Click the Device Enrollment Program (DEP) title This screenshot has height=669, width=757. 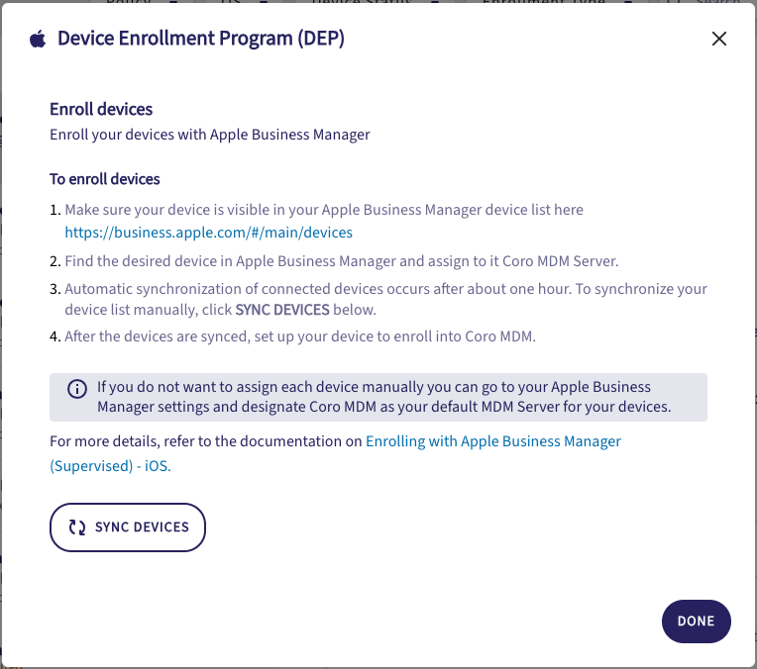(201, 39)
